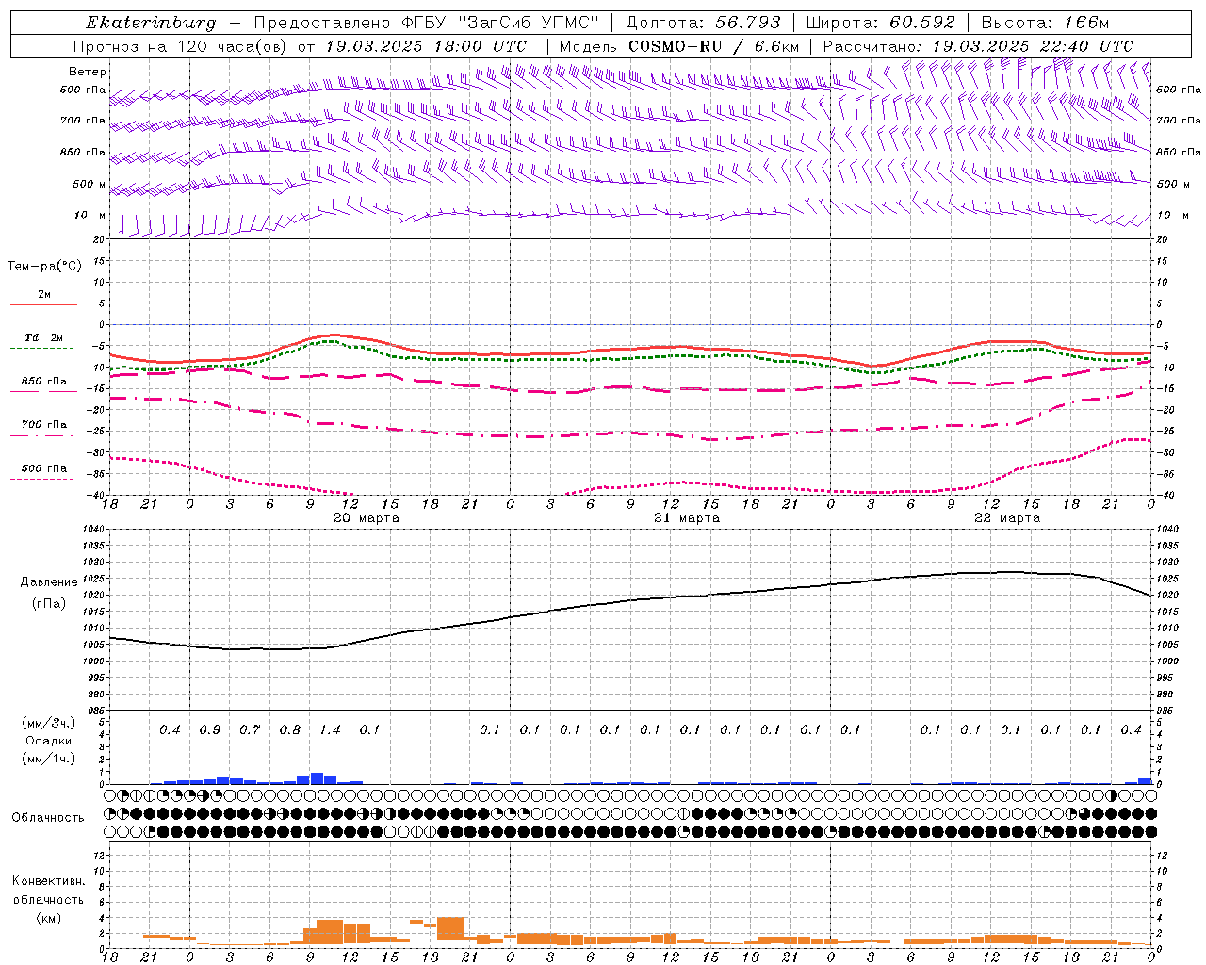Viewport: 1206px width, 965px height.
Task: Click the 22 марта date label
Action: click(x=1007, y=518)
